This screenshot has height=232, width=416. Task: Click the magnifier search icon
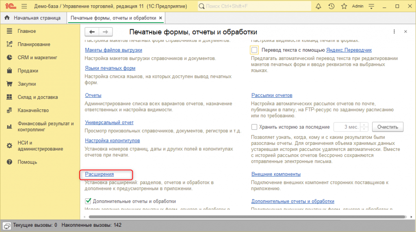(201, 6)
